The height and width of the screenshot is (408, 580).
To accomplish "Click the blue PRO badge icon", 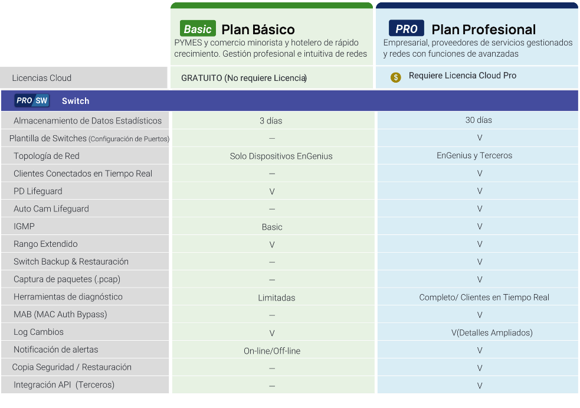I will click(406, 28).
